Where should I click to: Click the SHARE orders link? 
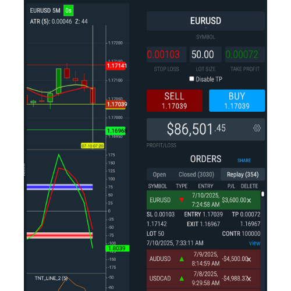244,161
